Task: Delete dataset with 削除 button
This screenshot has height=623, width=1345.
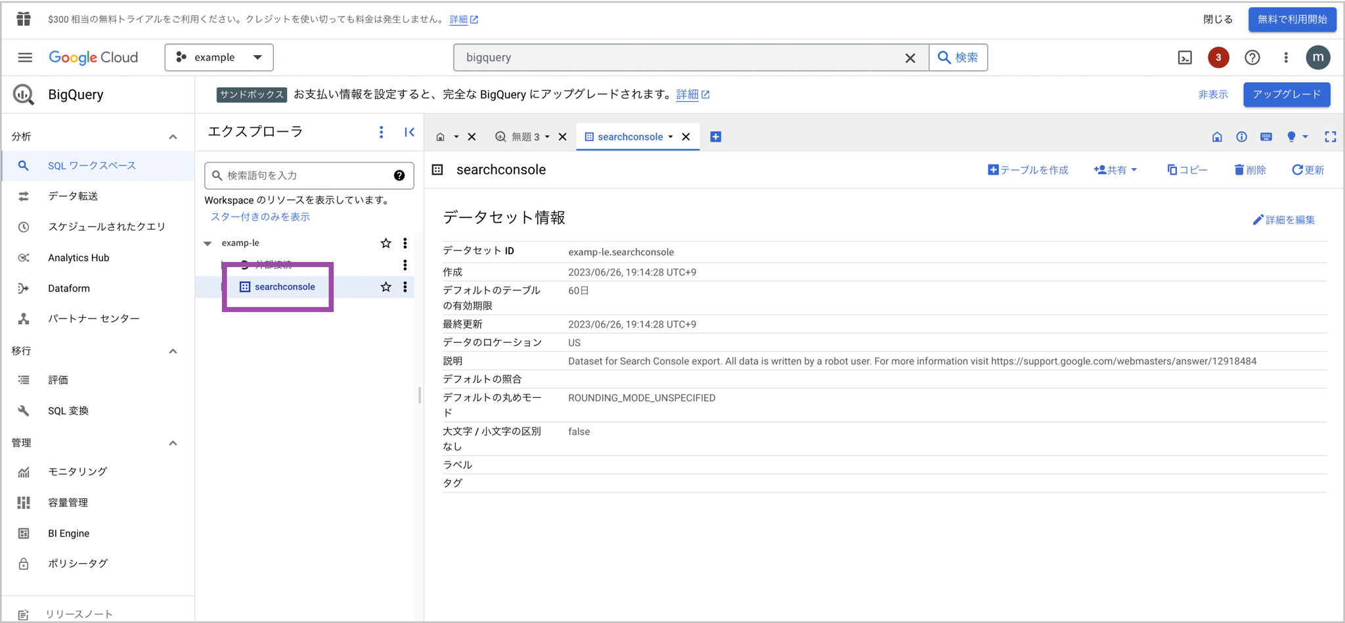Action: (1250, 170)
